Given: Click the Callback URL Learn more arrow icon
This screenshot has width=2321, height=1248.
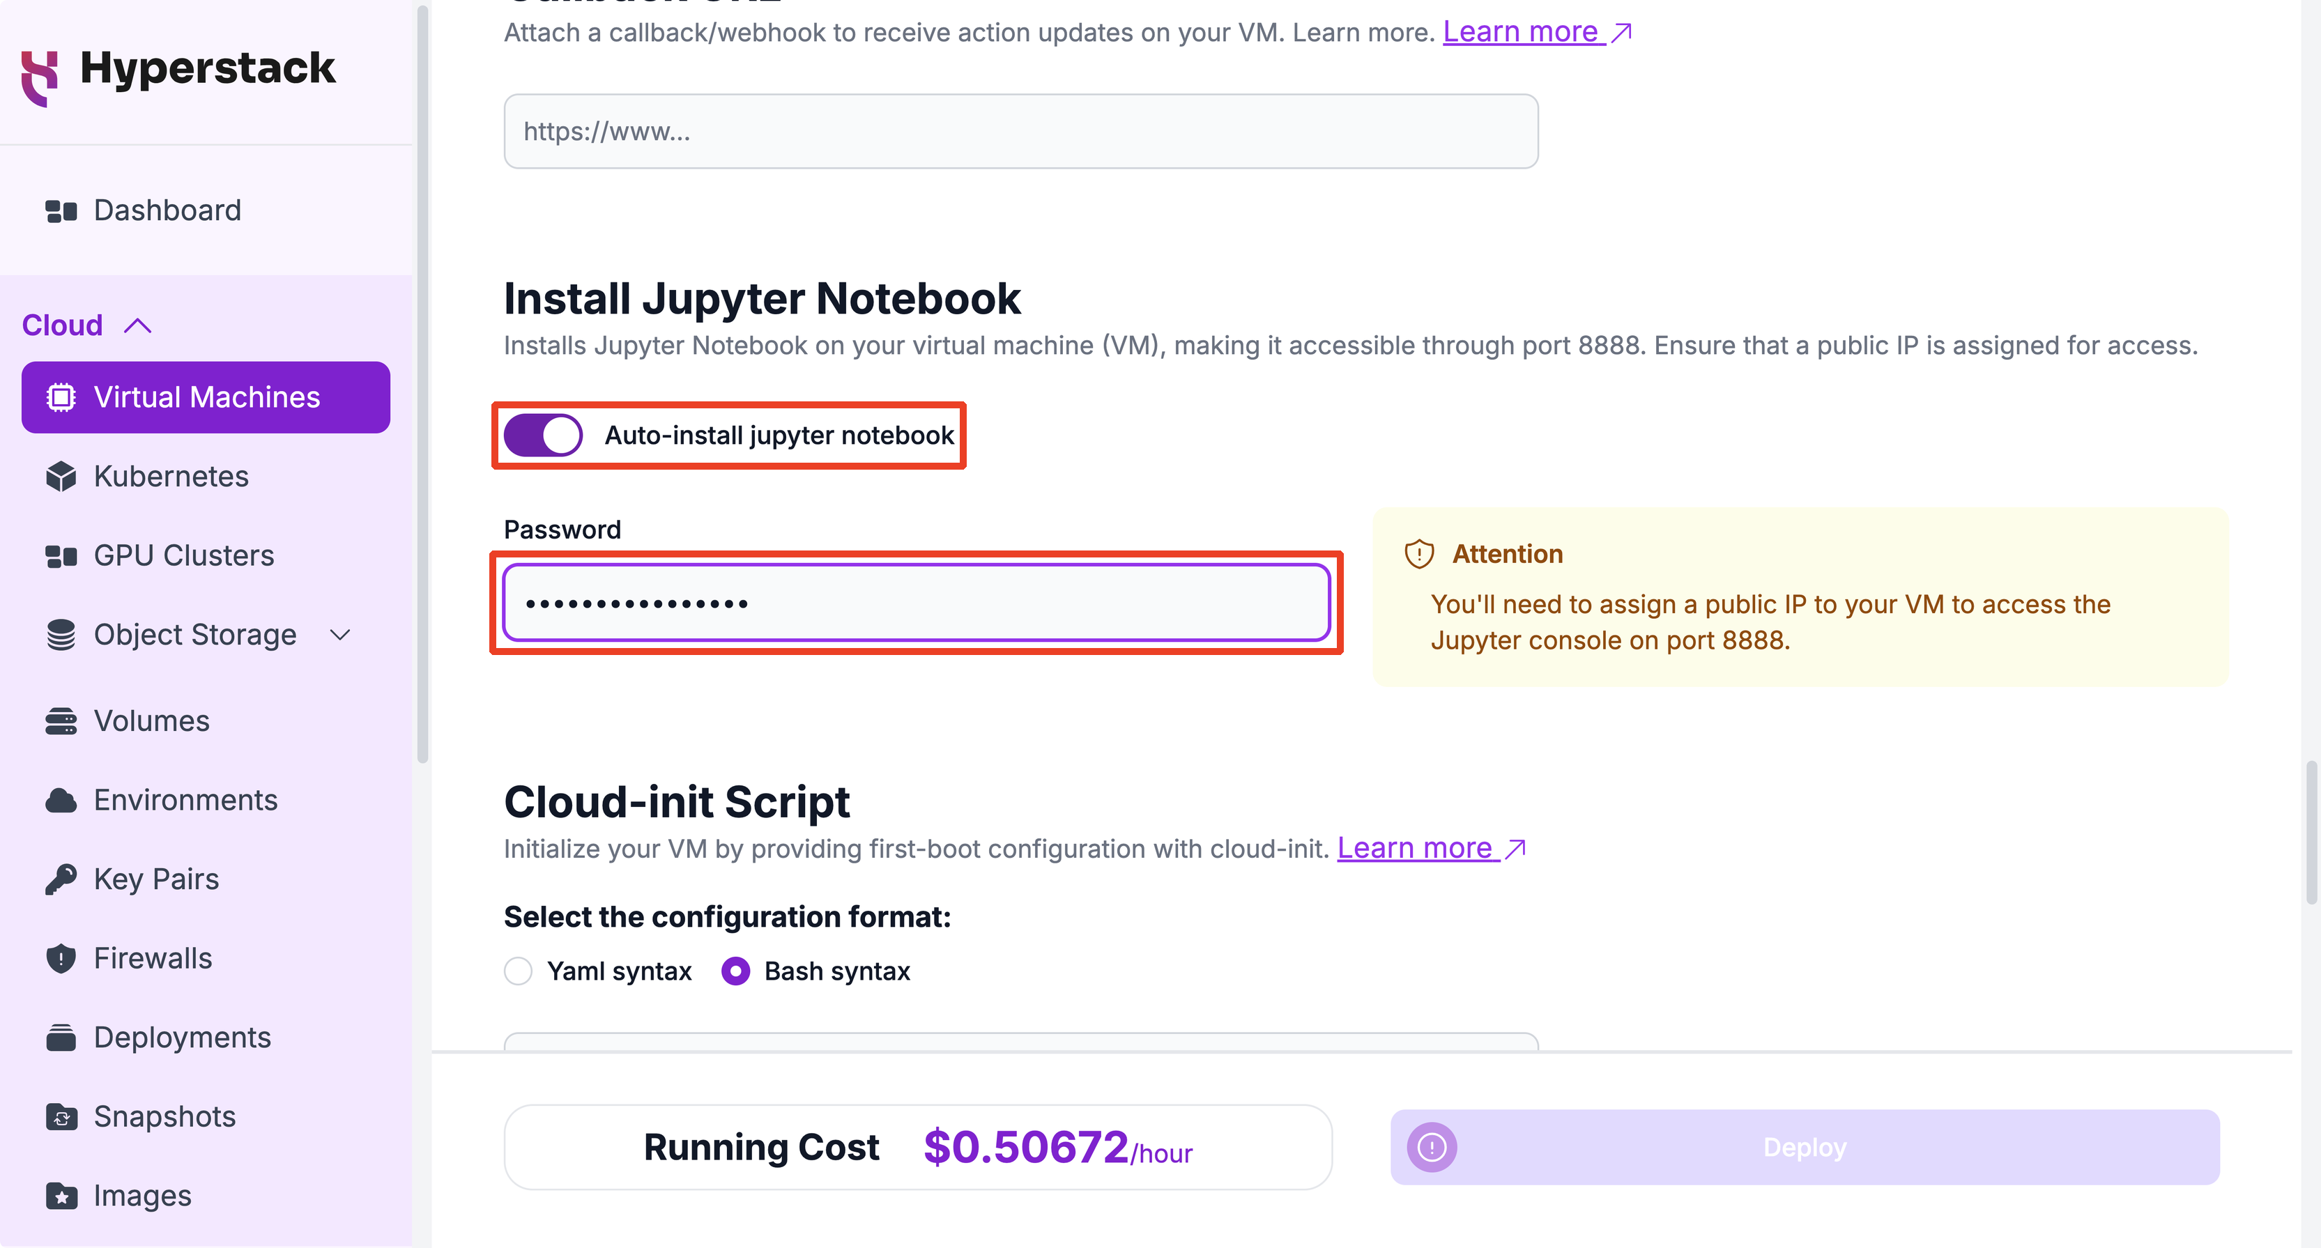Looking at the screenshot, I should click(x=1622, y=33).
